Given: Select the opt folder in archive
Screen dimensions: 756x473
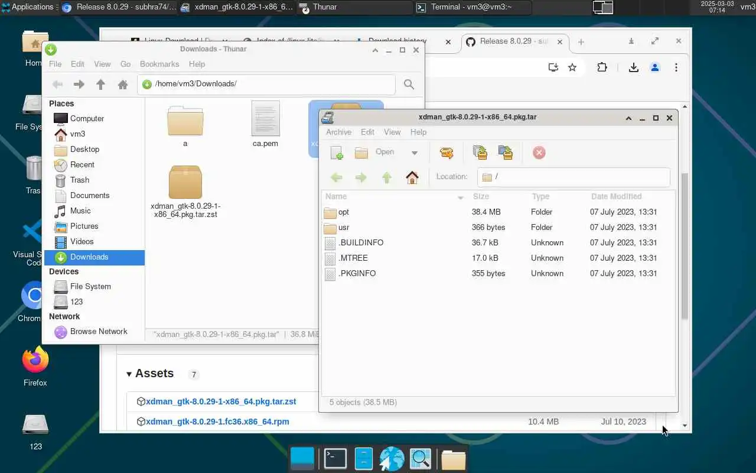Looking at the screenshot, I should pos(498,212).
